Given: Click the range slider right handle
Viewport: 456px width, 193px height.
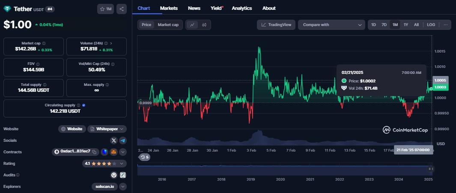Looking at the screenshot, I should 431,169.
